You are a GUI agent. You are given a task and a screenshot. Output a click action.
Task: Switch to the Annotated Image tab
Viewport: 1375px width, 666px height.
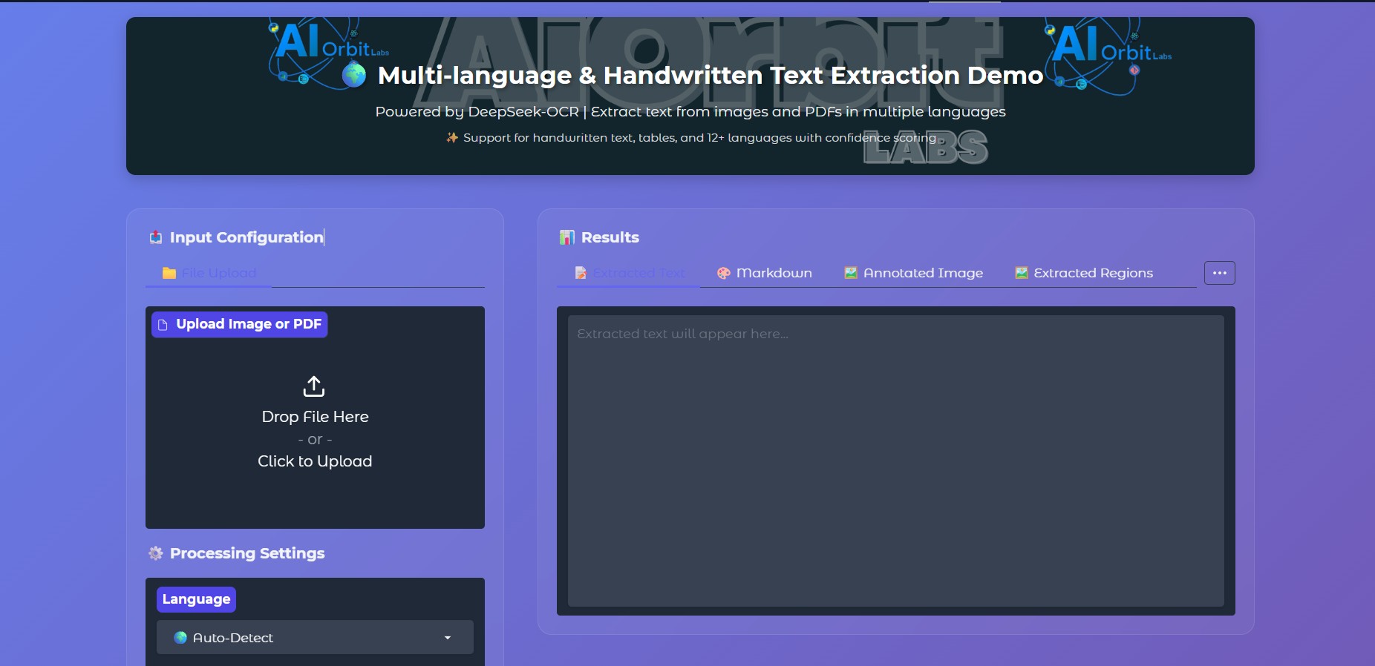(x=914, y=273)
